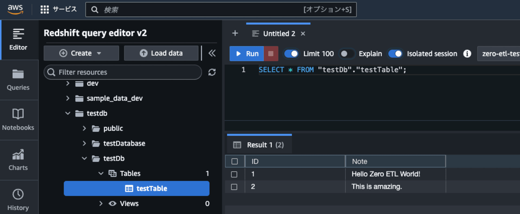The height and width of the screenshot is (214, 520).
Task: Expand the public schema node
Action: [x=84, y=128]
